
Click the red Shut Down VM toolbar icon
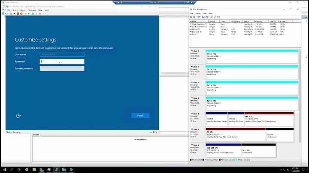point(18,14)
